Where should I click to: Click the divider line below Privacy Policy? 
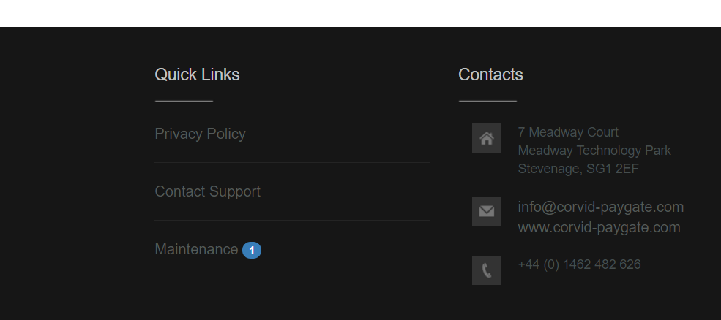point(293,162)
